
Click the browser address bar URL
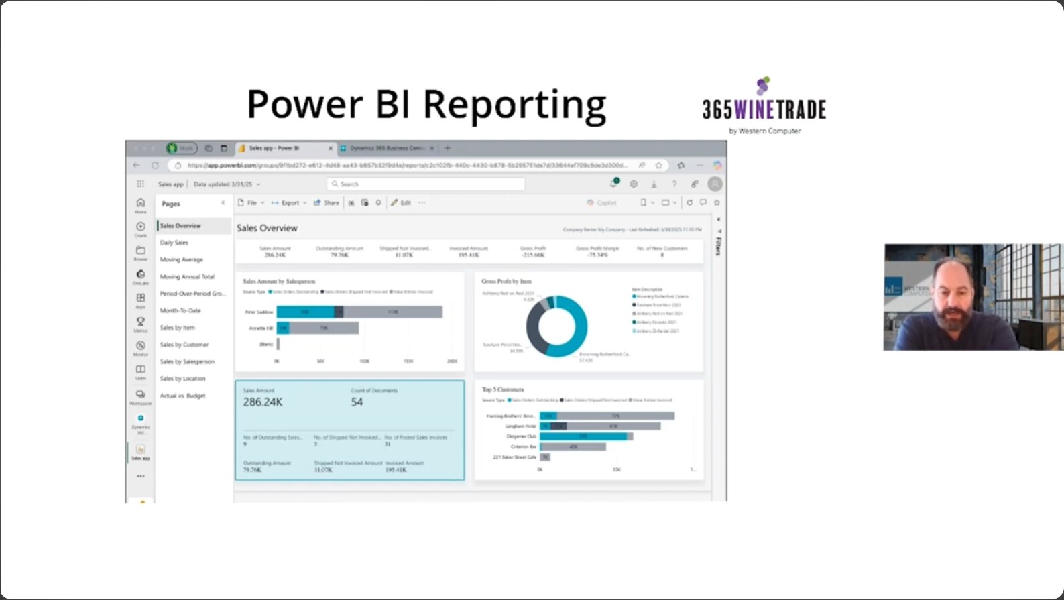(408, 165)
